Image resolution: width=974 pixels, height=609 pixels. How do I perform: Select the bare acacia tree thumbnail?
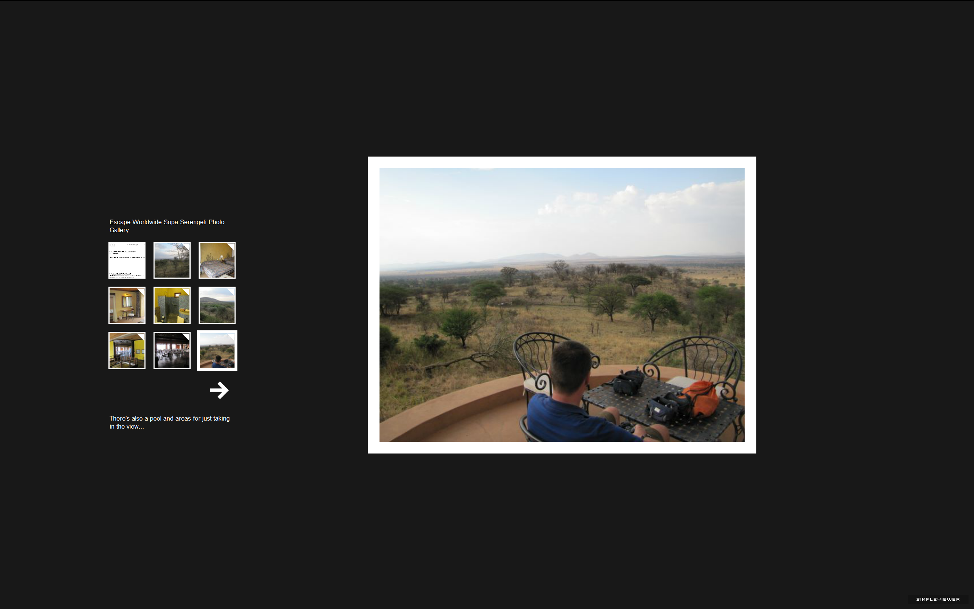coord(172,260)
